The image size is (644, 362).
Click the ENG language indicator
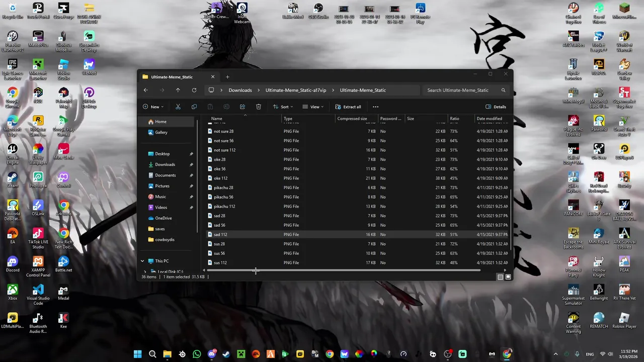[590, 354]
